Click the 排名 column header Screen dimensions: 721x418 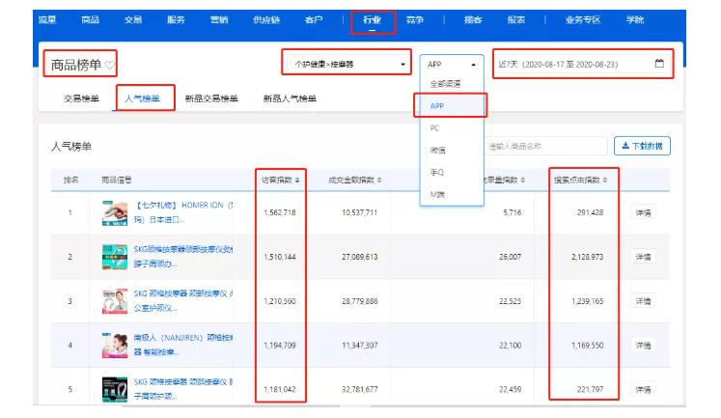point(70,180)
